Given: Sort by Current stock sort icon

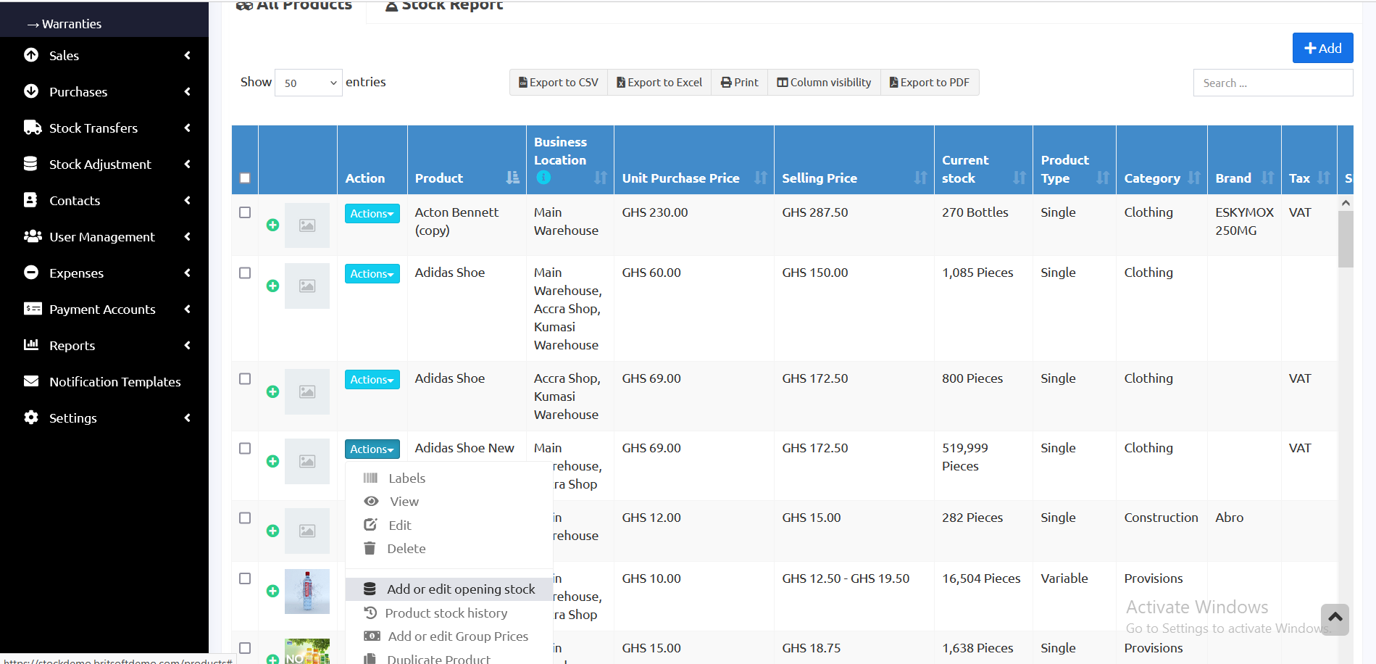Looking at the screenshot, I should (x=1019, y=178).
